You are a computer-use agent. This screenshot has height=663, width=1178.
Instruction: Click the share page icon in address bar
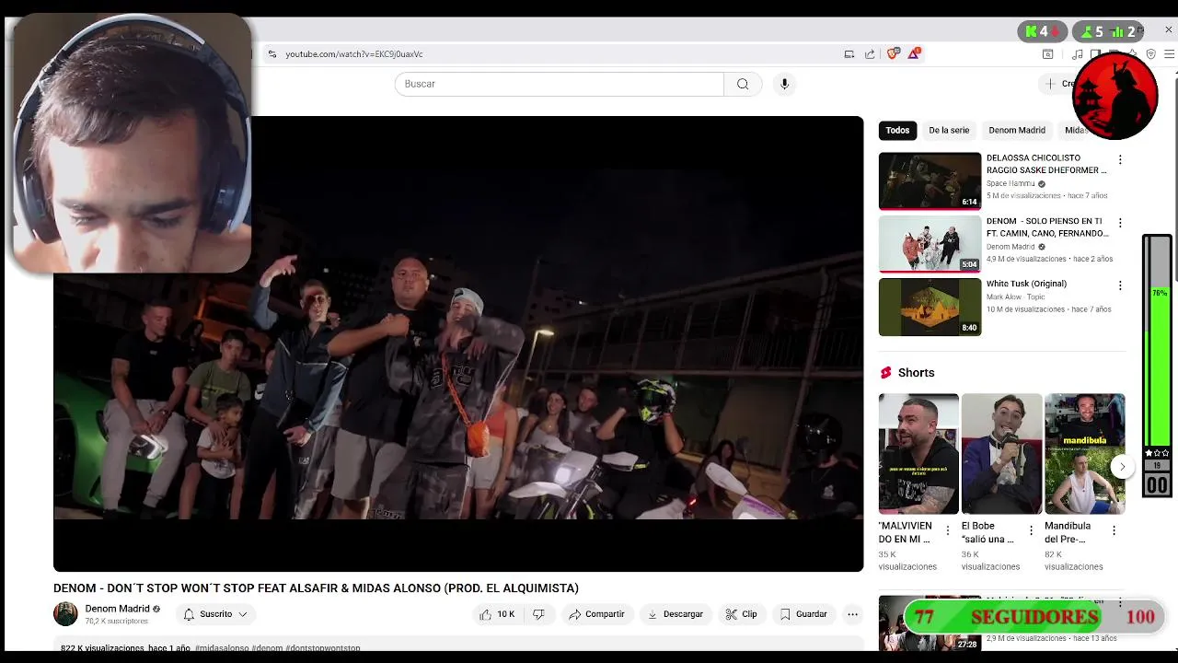coord(870,54)
